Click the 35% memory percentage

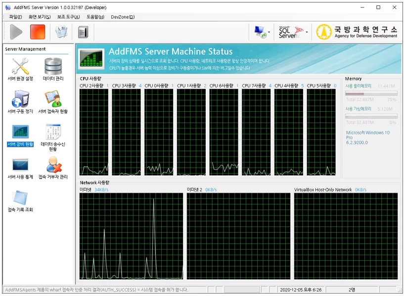tap(392, 100)
